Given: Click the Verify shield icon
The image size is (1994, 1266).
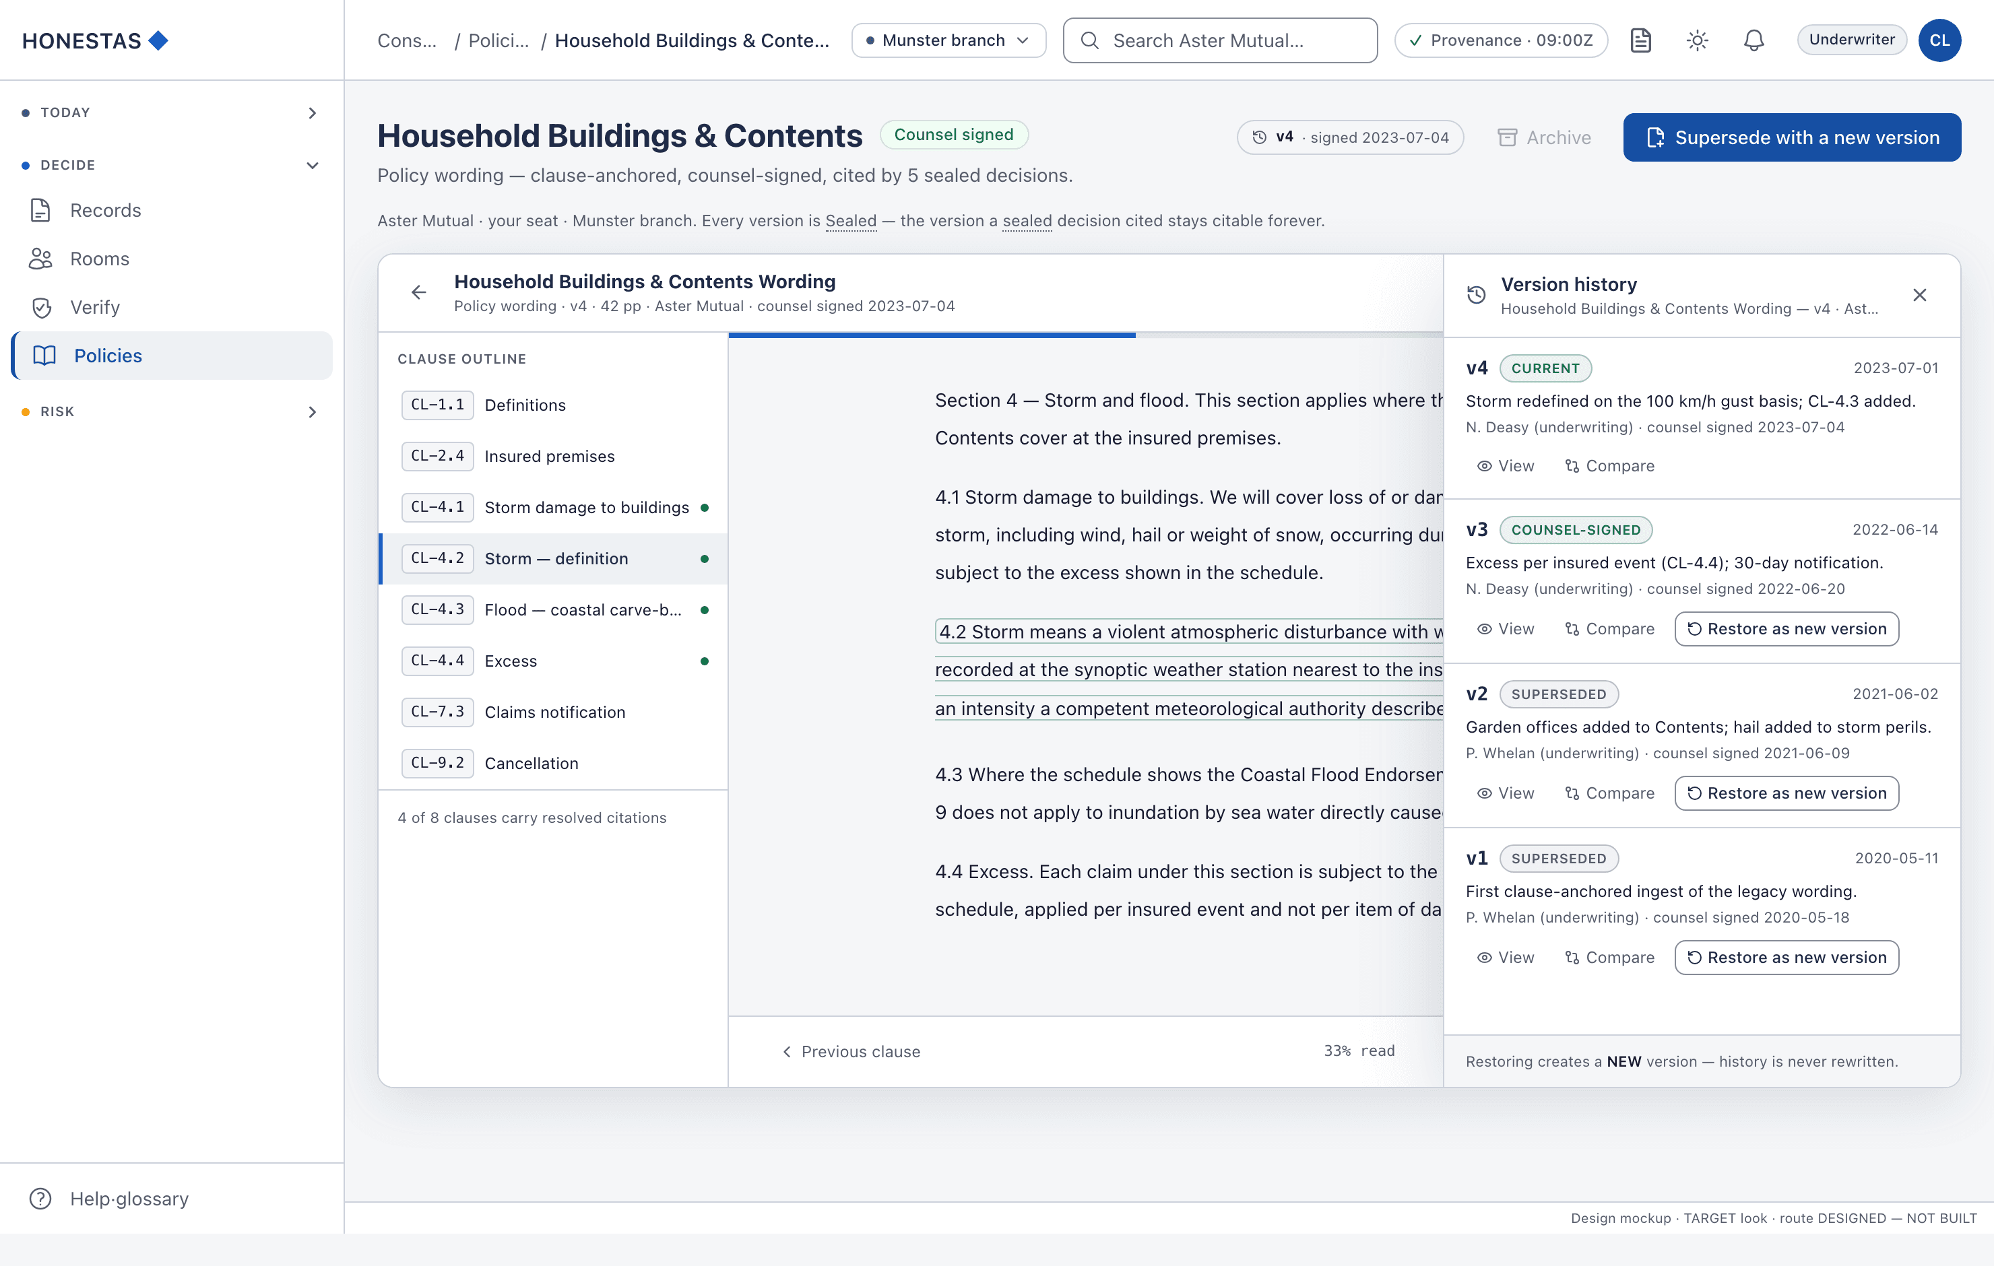Looking at the screenshot, I should tap(41, 308).
